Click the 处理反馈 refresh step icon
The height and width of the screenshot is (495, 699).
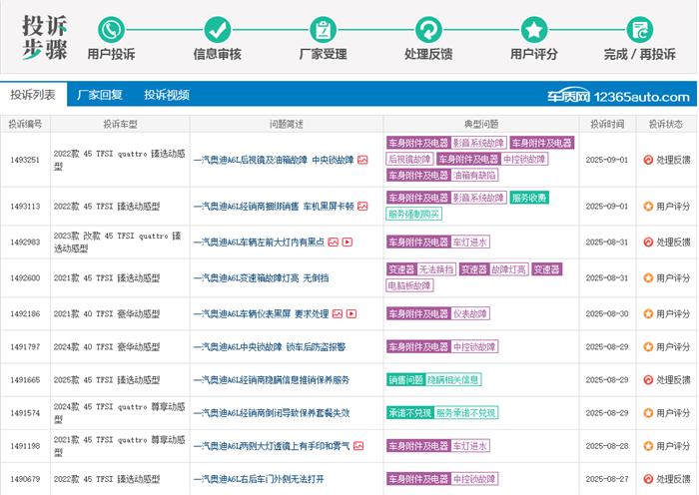428,30
